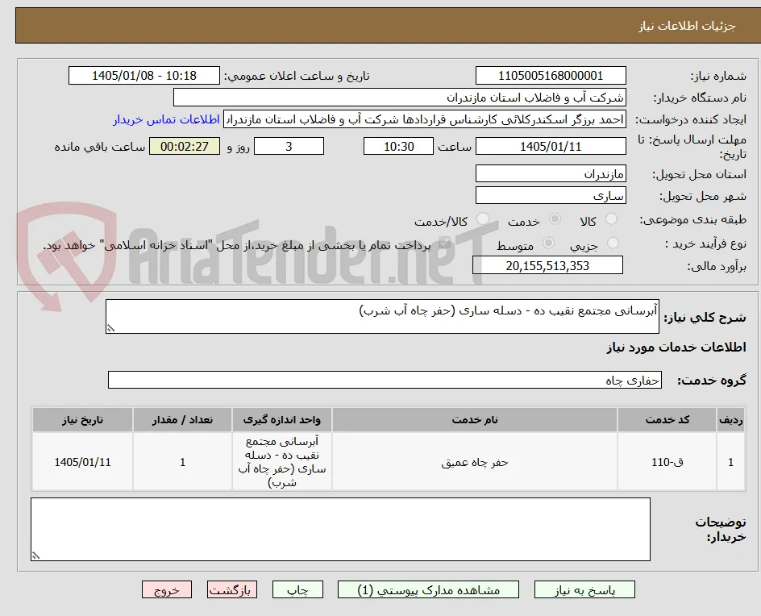Click resize handle of شرح کلی نیاز textarea

click(110, 329)
